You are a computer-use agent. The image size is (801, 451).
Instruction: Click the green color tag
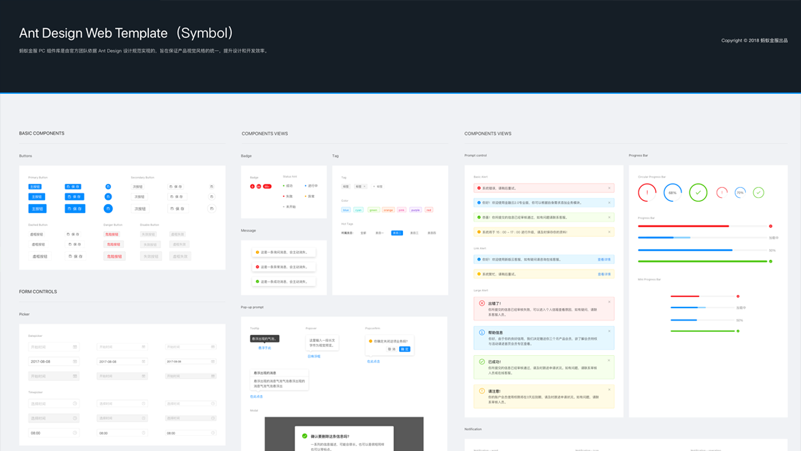point(373,210)
